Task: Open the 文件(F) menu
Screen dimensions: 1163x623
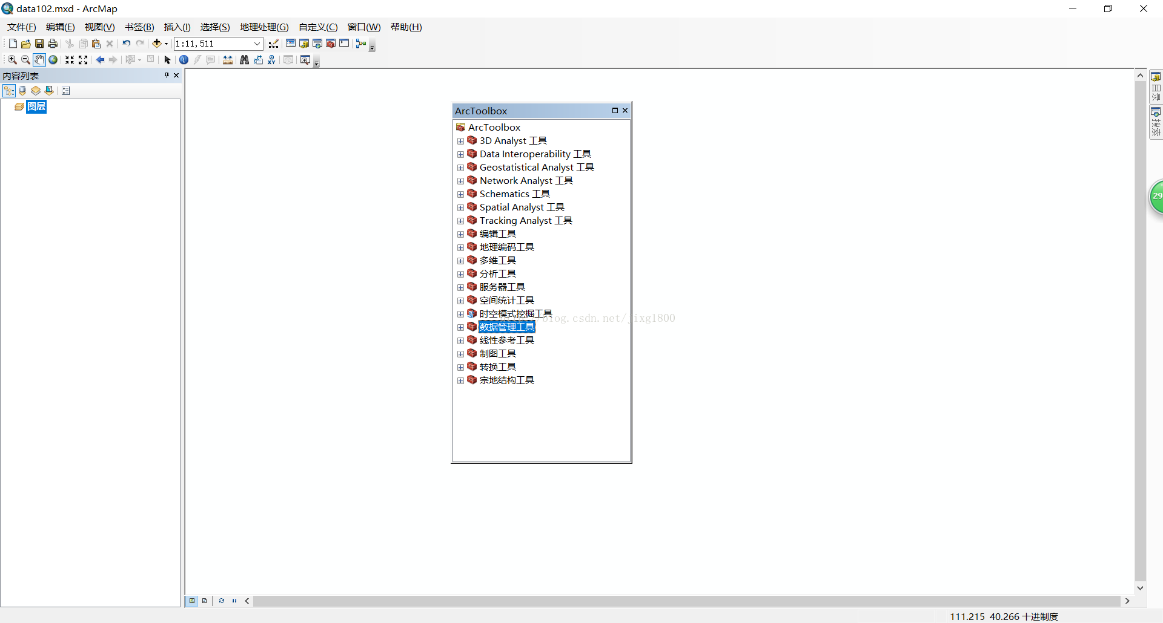Action: pyautogui.click(x=22, y=27)
